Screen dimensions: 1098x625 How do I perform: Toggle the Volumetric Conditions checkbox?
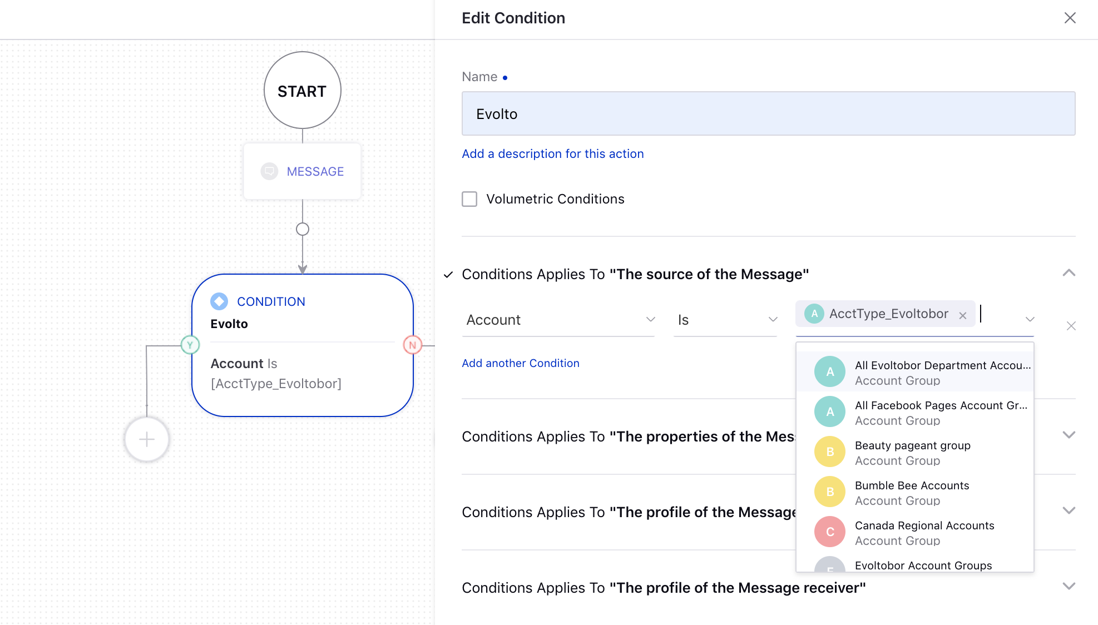click(469, 199)
